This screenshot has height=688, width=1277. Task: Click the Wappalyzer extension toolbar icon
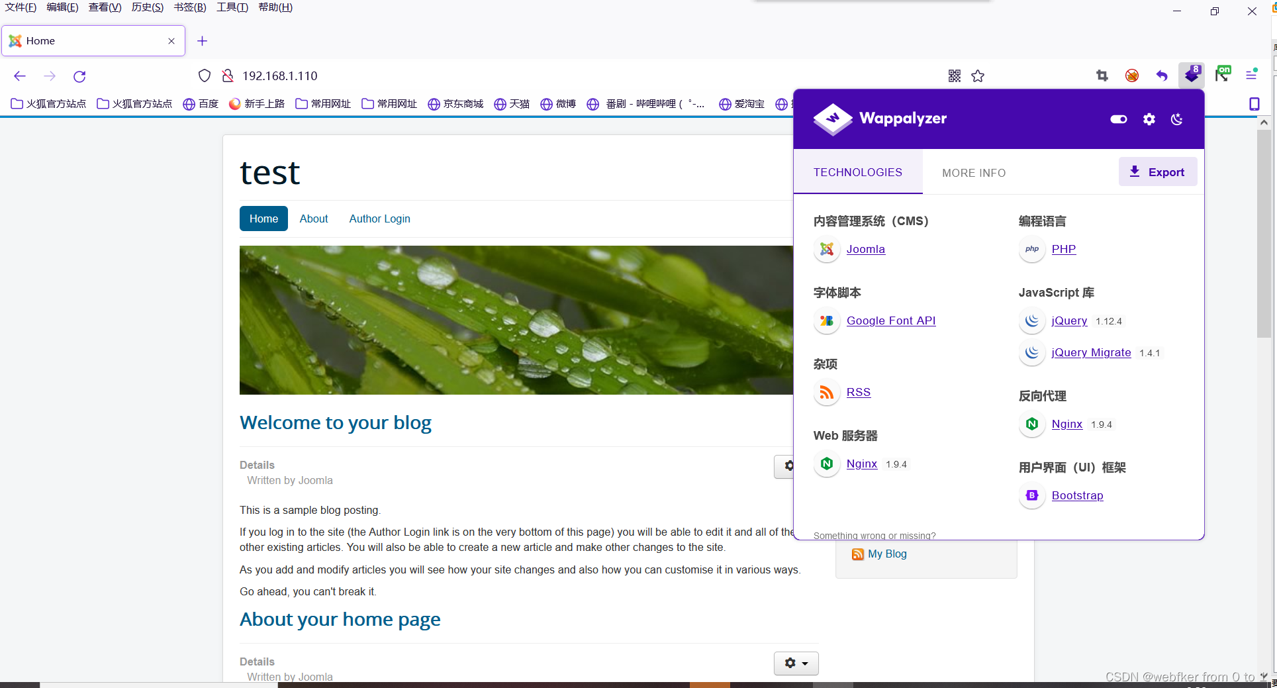click(x=1192, y=75)
